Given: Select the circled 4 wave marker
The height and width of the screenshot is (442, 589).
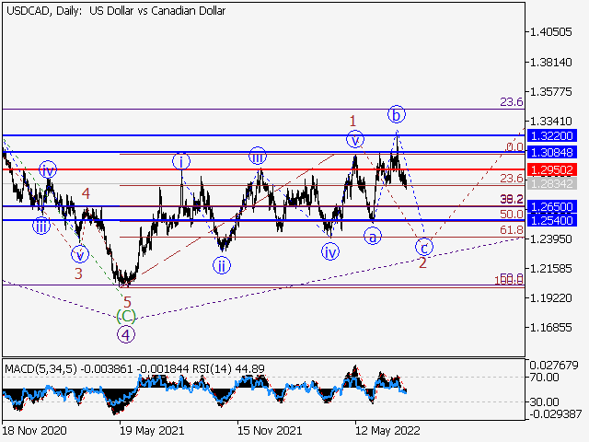Looking at the screenshot, I should coord(126,333).
